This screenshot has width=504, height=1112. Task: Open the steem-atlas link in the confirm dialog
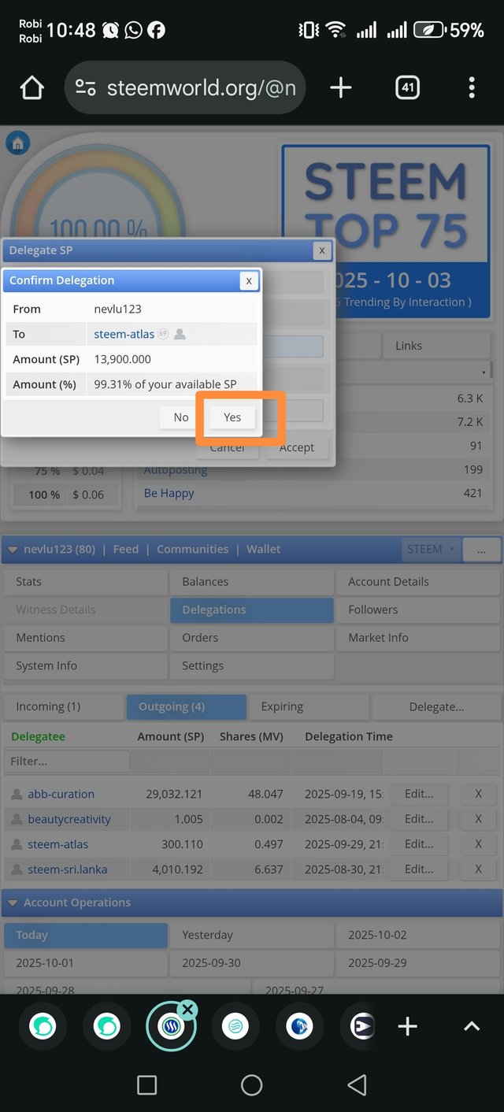124,334
